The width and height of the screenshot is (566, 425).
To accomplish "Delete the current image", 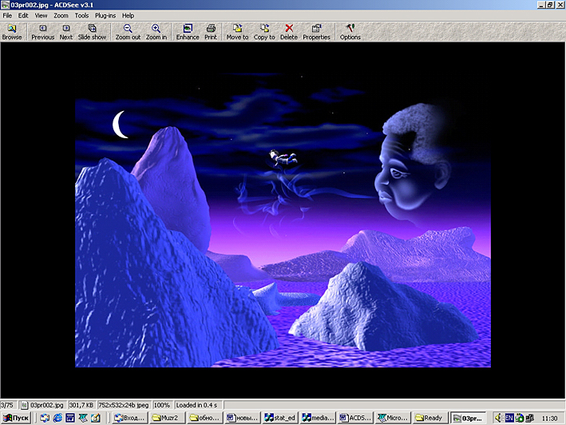I will coord(289,32).
